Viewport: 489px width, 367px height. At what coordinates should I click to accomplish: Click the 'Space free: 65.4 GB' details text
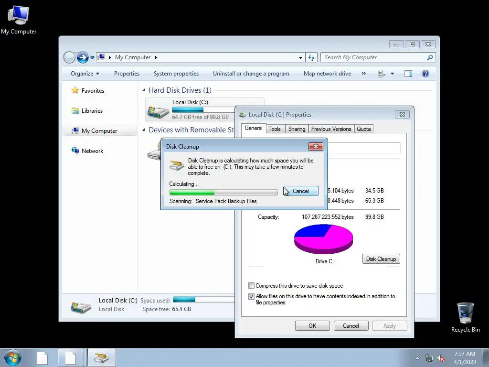click(x=167, y=309)
